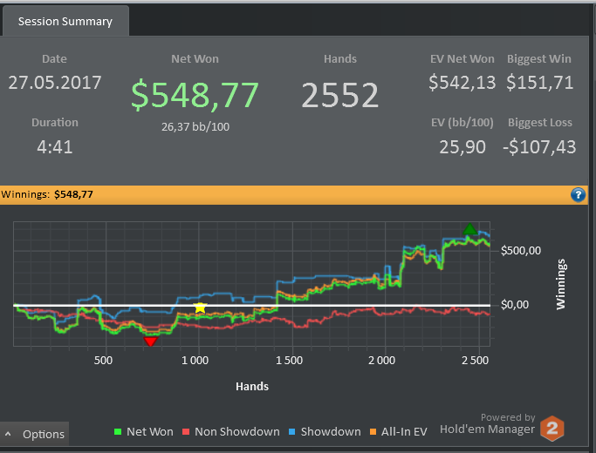This screenshot has height=453, width=596.
Task: Toggle the Net Won legend label
Action: (x=150, y=431)
